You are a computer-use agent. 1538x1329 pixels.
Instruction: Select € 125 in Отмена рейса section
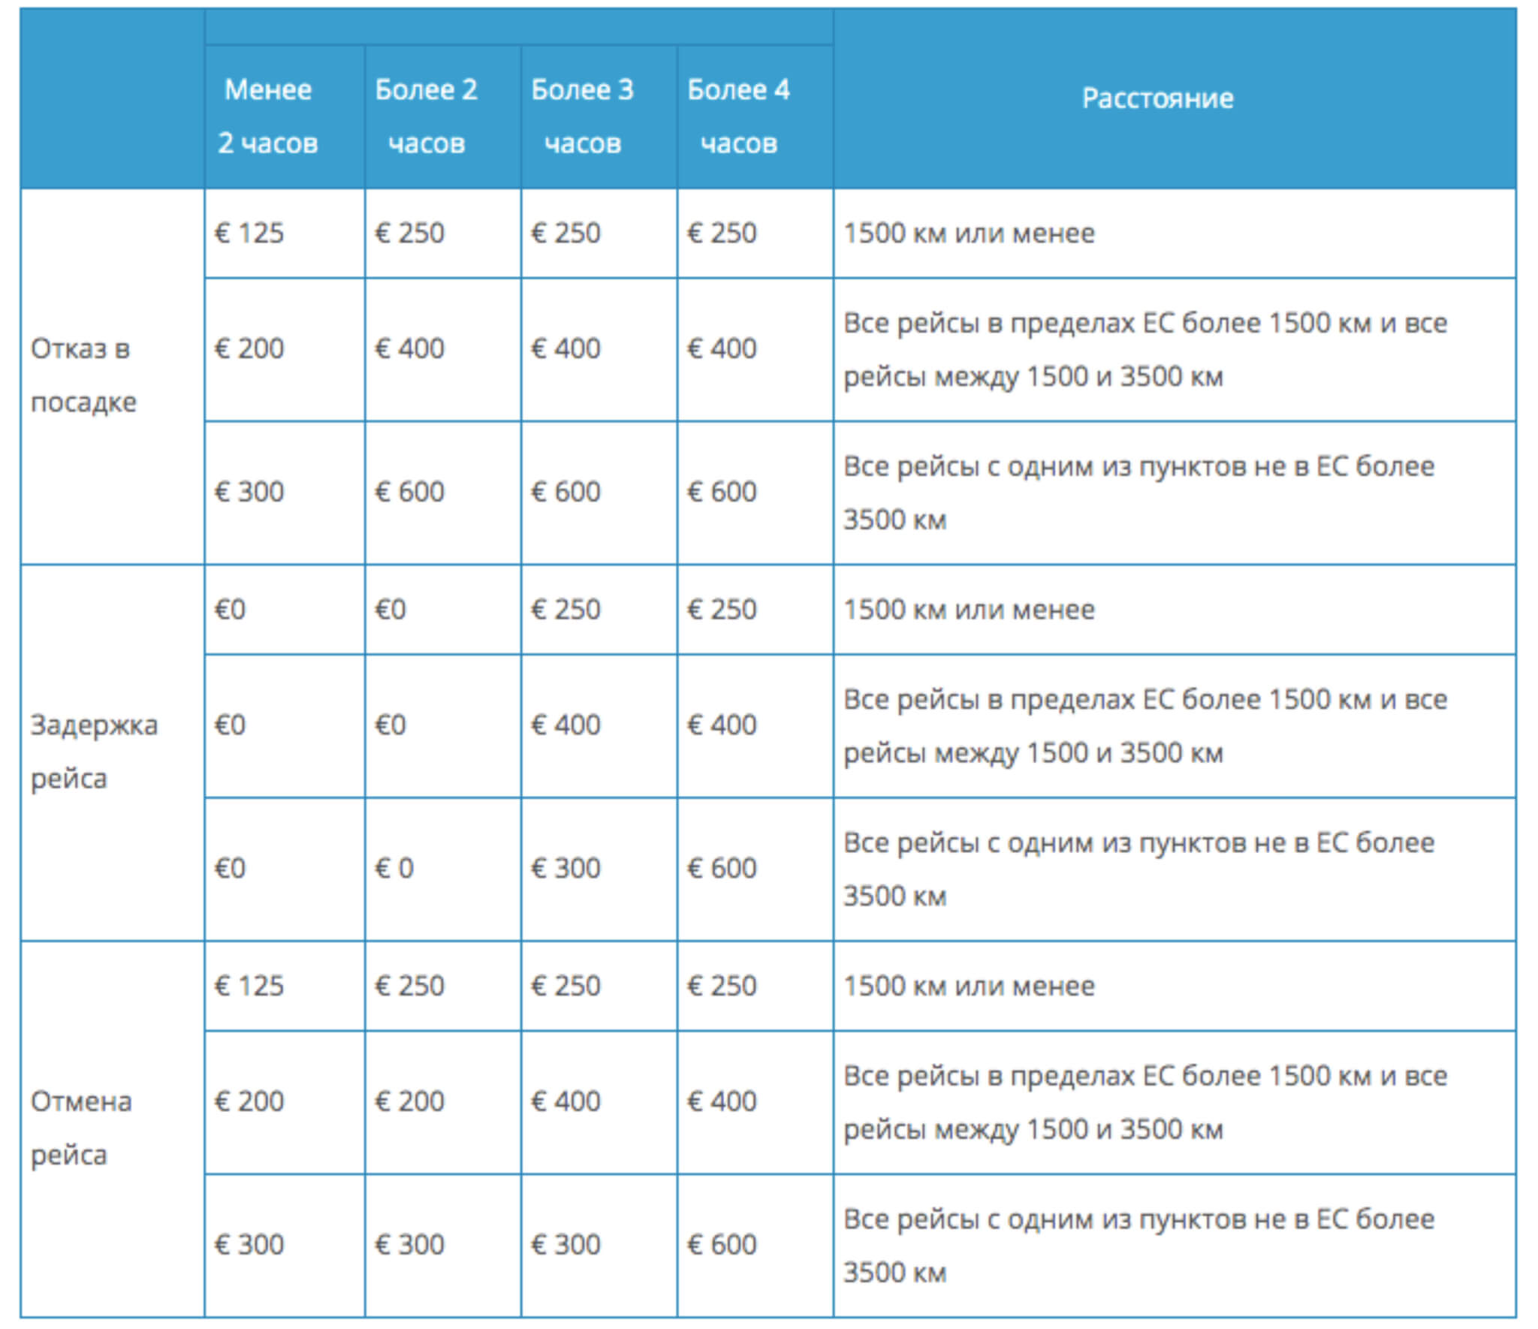click(x=249, y=986)
